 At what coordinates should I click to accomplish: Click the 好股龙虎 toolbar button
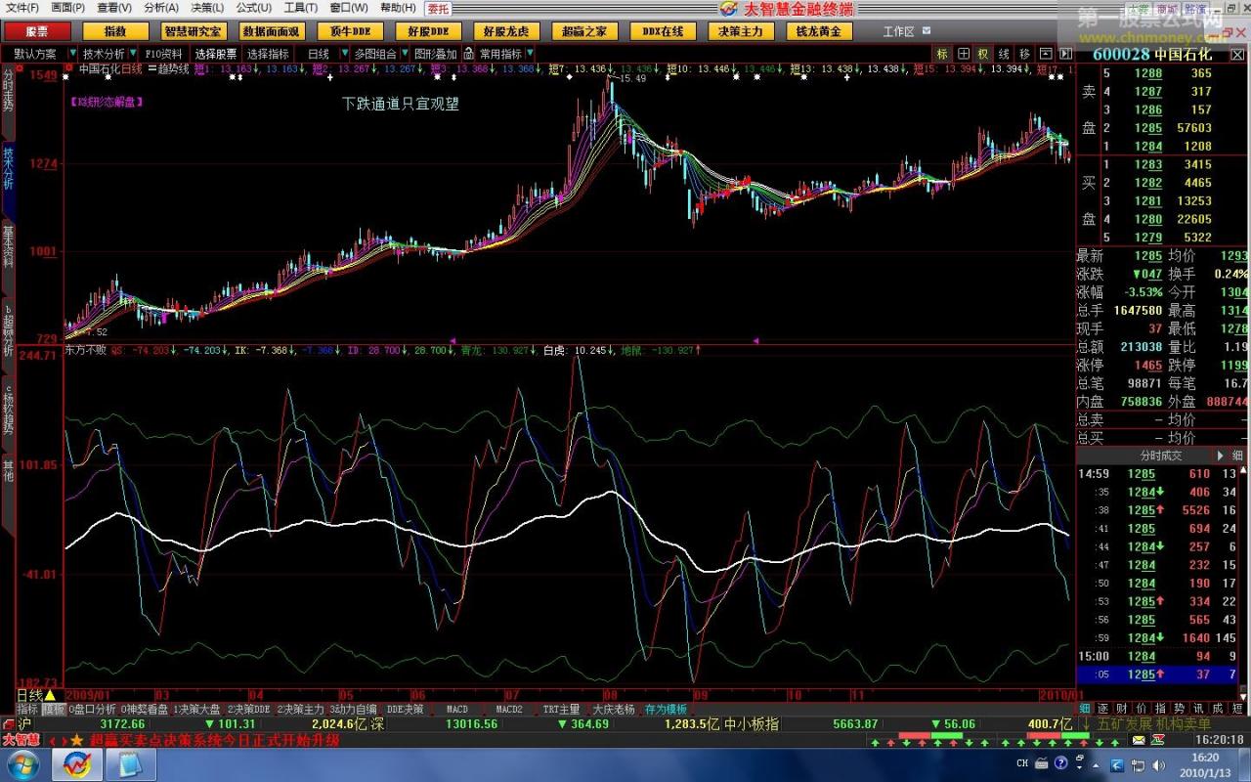pos(506,31)
